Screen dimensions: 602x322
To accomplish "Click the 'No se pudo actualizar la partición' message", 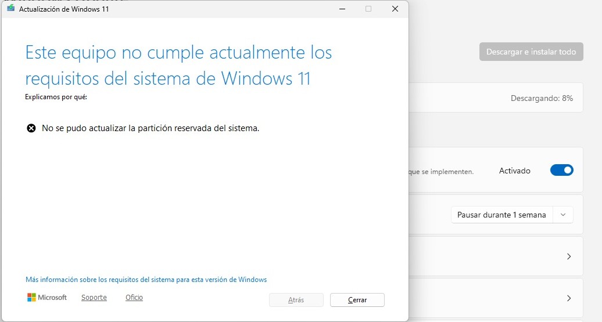I will click(150, 128).
